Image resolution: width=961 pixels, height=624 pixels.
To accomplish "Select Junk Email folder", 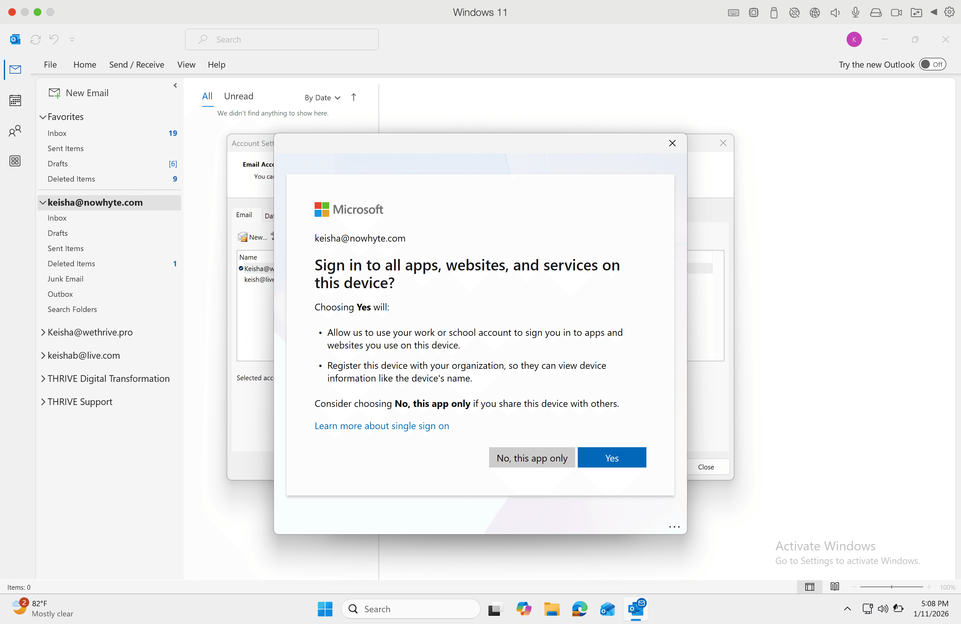I will point(65,279).
